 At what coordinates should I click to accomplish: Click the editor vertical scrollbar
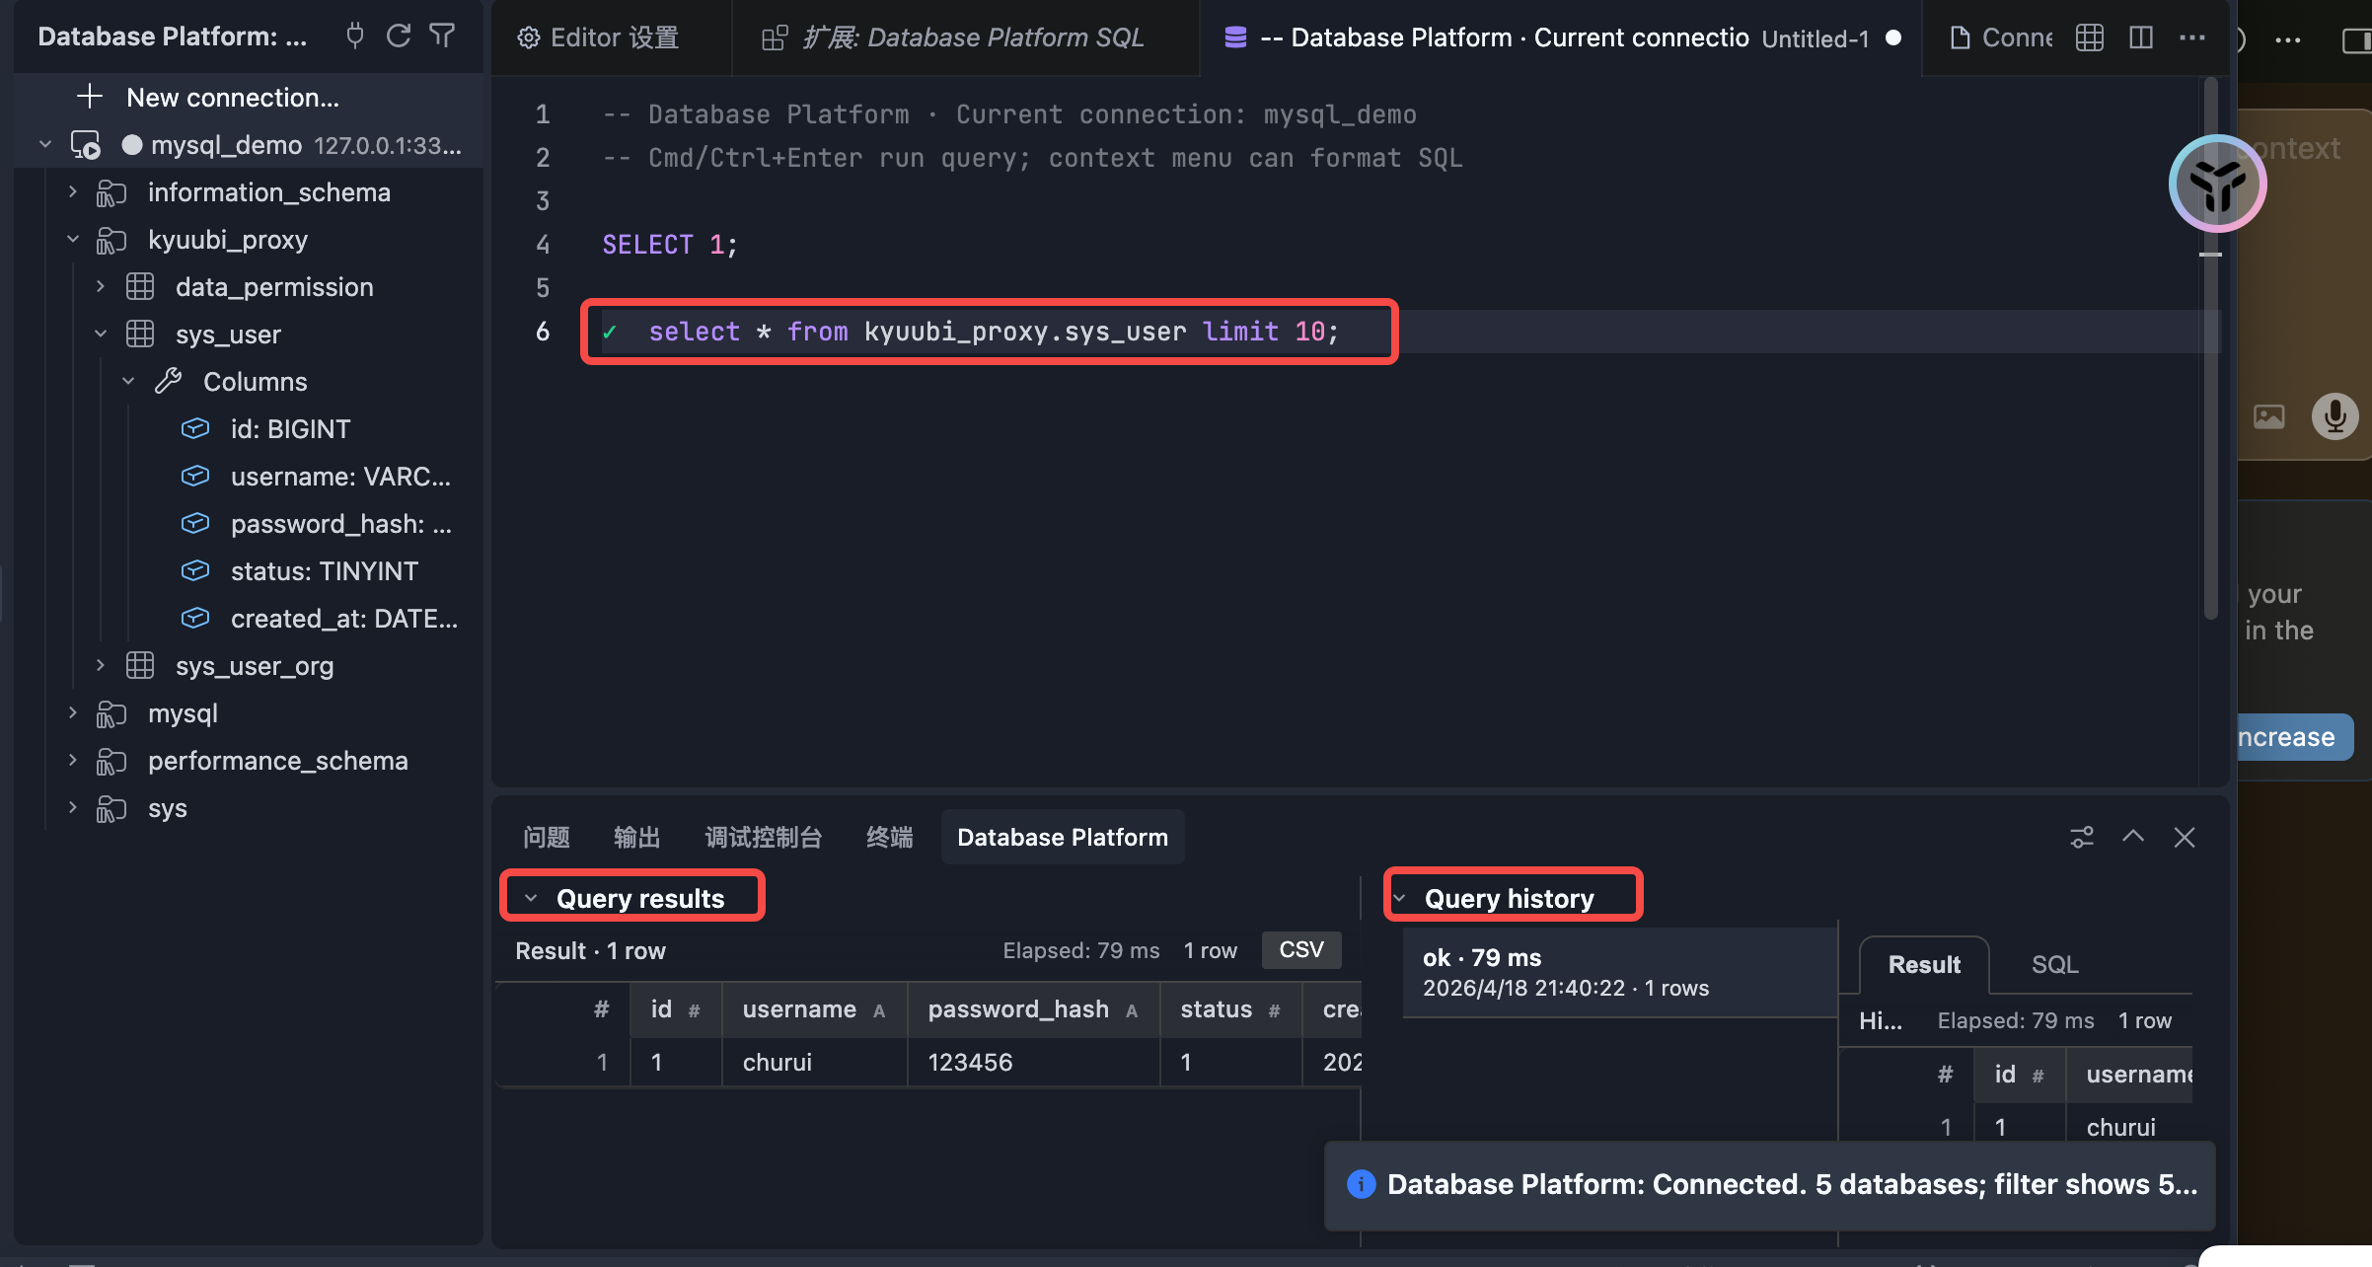point(2210,348)
